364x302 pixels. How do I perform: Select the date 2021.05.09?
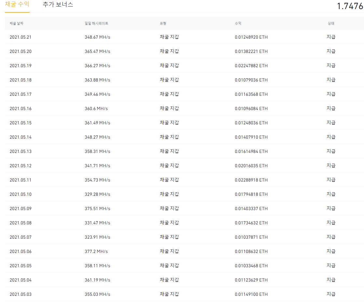pos(21,209)
